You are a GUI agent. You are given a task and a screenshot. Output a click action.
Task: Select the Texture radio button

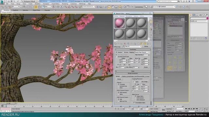[116, 52]
